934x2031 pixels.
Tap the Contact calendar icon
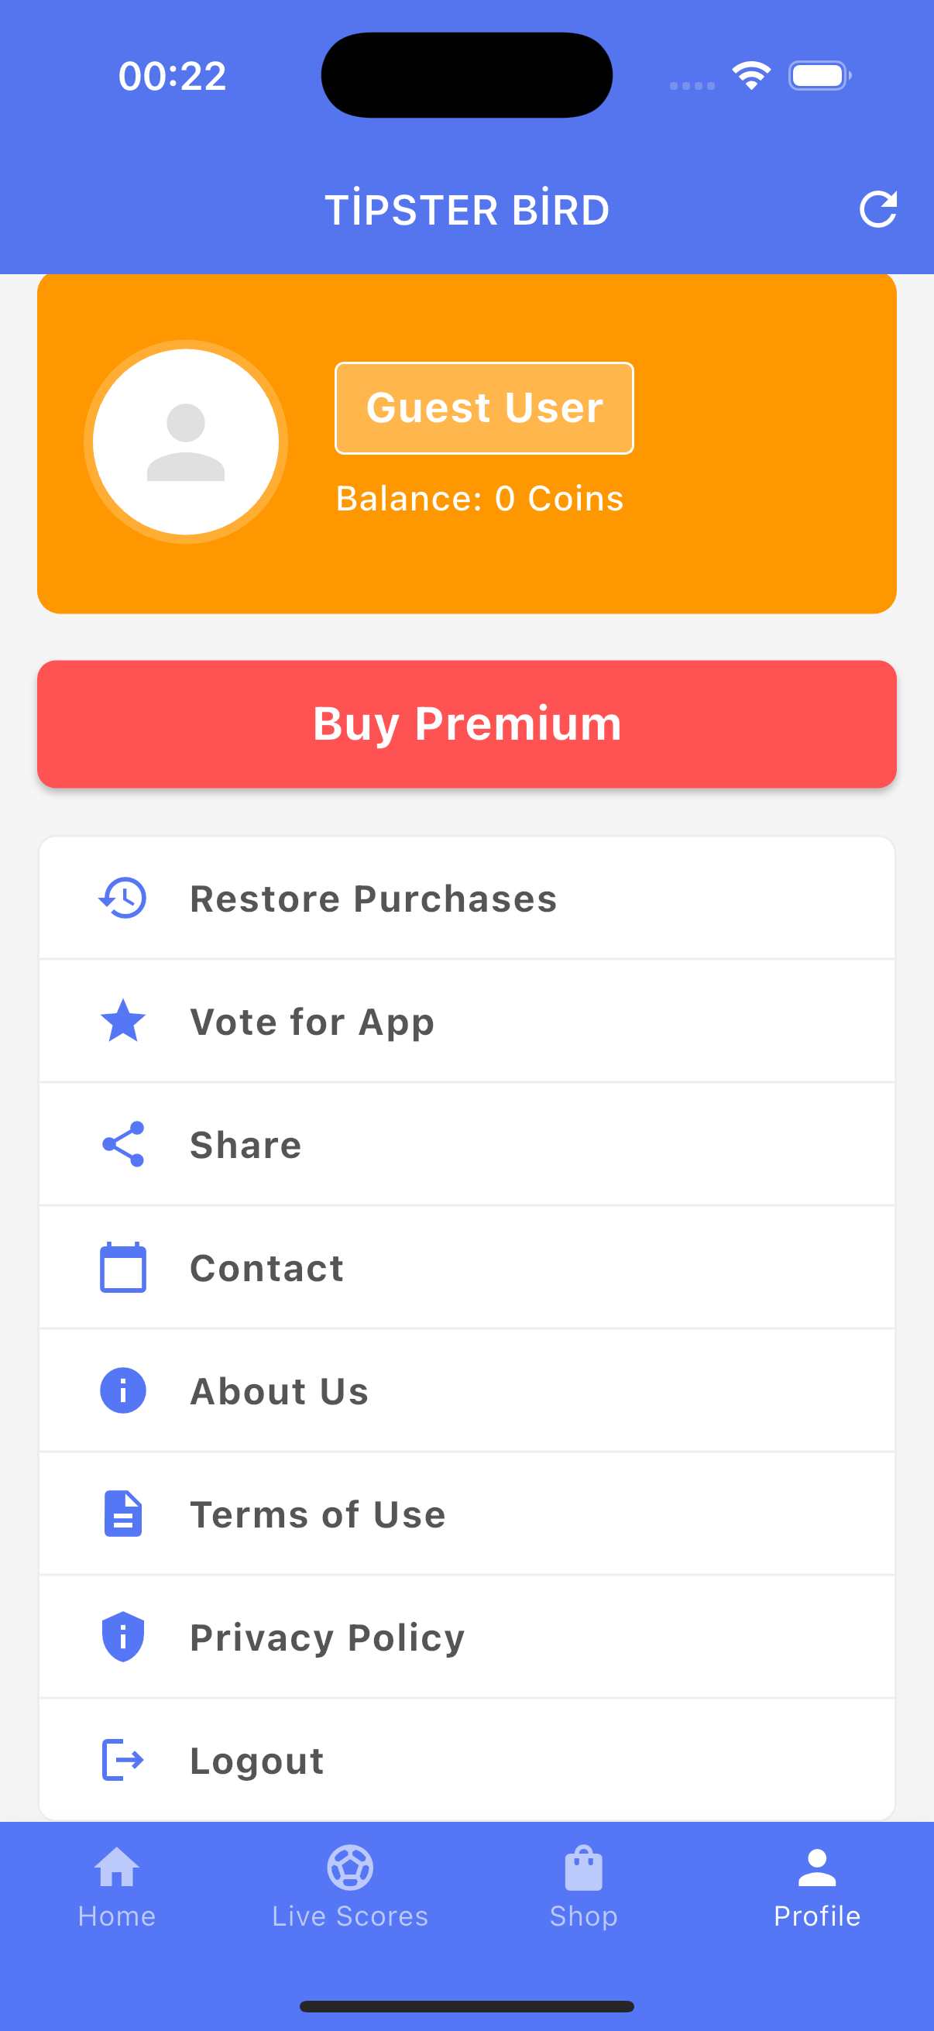click(x=123, y=1267)
